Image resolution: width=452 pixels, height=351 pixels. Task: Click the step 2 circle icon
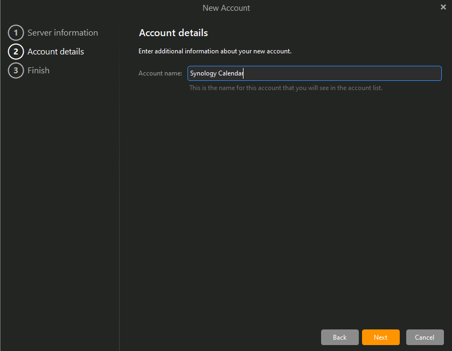(x=16, y=52)
